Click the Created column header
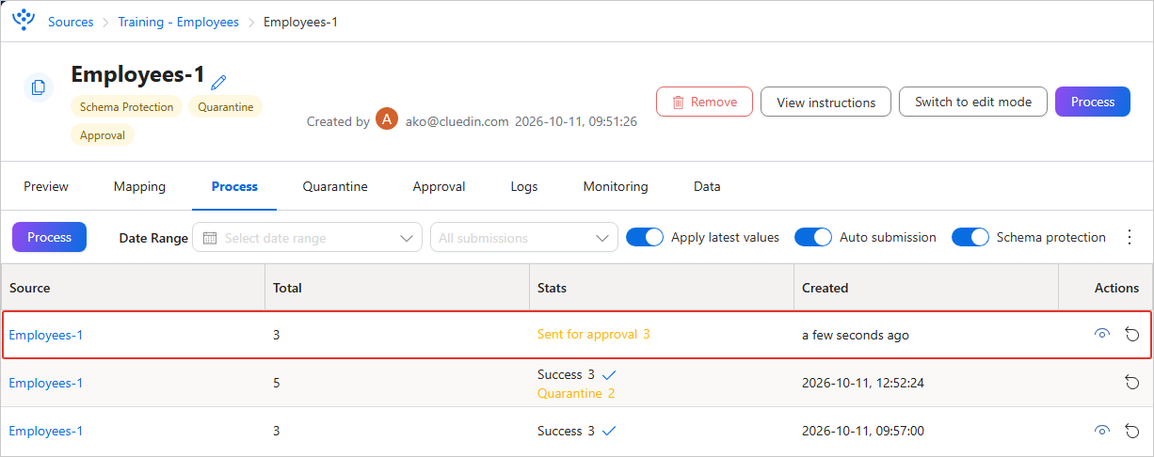This screenshot has width=1154, height=457. (925, 288)
